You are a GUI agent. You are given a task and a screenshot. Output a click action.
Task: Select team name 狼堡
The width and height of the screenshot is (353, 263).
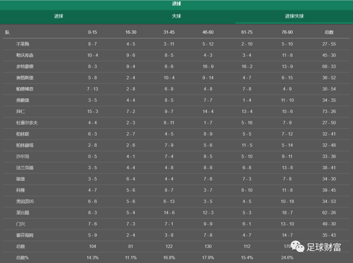(x=21, y=179)
